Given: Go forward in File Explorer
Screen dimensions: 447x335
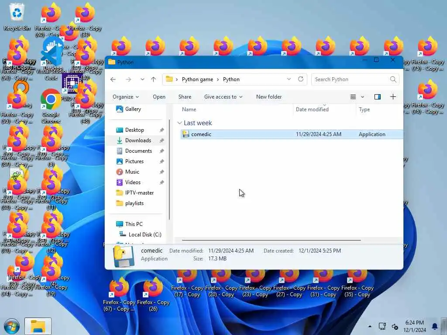Looking at the screenshot, I should (x=129, y=79).
